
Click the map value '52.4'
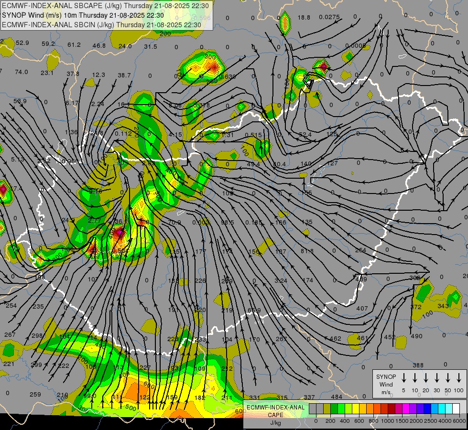tap(305, 135)
